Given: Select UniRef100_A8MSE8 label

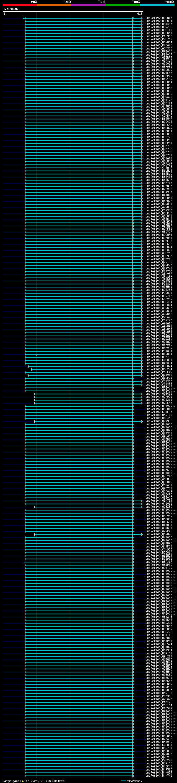Looking at the screenshot, I should click(158, 48).
